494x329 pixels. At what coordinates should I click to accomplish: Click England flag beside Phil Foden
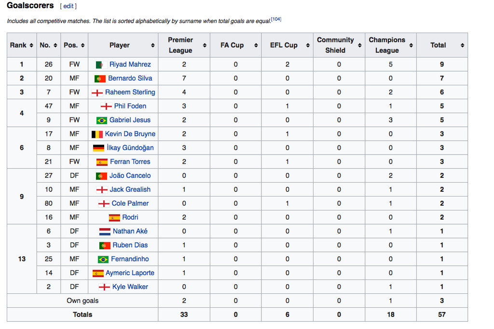click(x=106, y=106)
